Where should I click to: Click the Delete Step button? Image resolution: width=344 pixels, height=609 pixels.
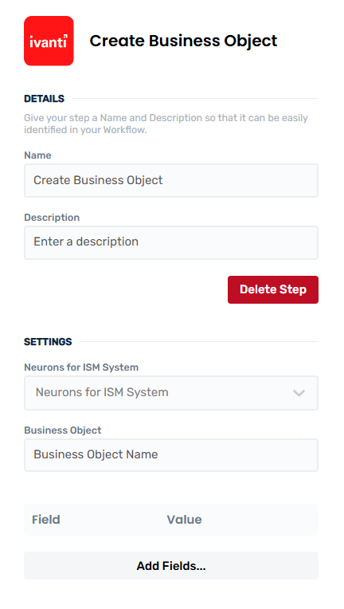273,289
